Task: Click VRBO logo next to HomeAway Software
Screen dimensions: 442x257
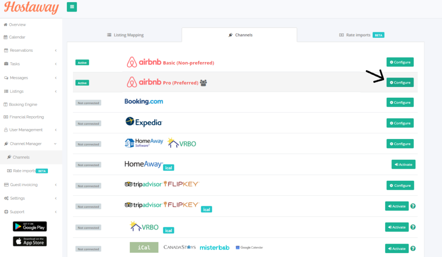Action: pyautogui.click(x=182, y=143)
